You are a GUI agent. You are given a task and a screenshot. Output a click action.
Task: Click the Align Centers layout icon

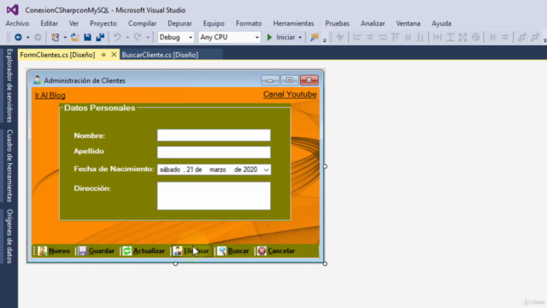point(370,37)
